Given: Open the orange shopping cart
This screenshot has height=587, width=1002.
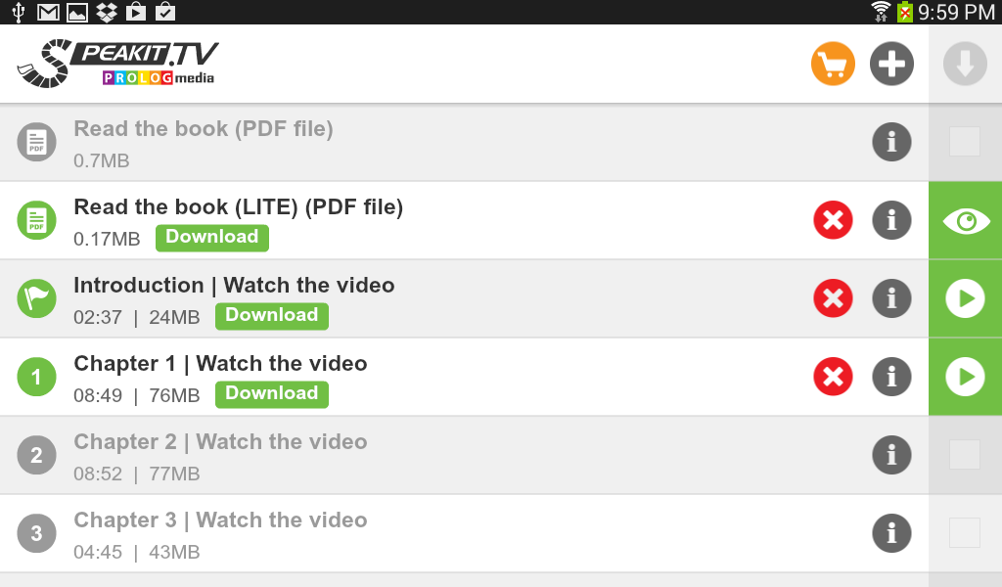Looking at the screenshot, I should point(833,65).
